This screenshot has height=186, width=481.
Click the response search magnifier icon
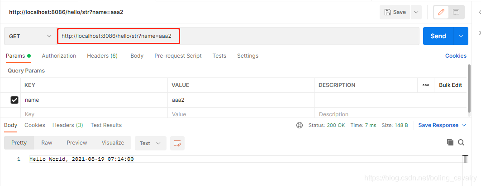coord(461,142)
